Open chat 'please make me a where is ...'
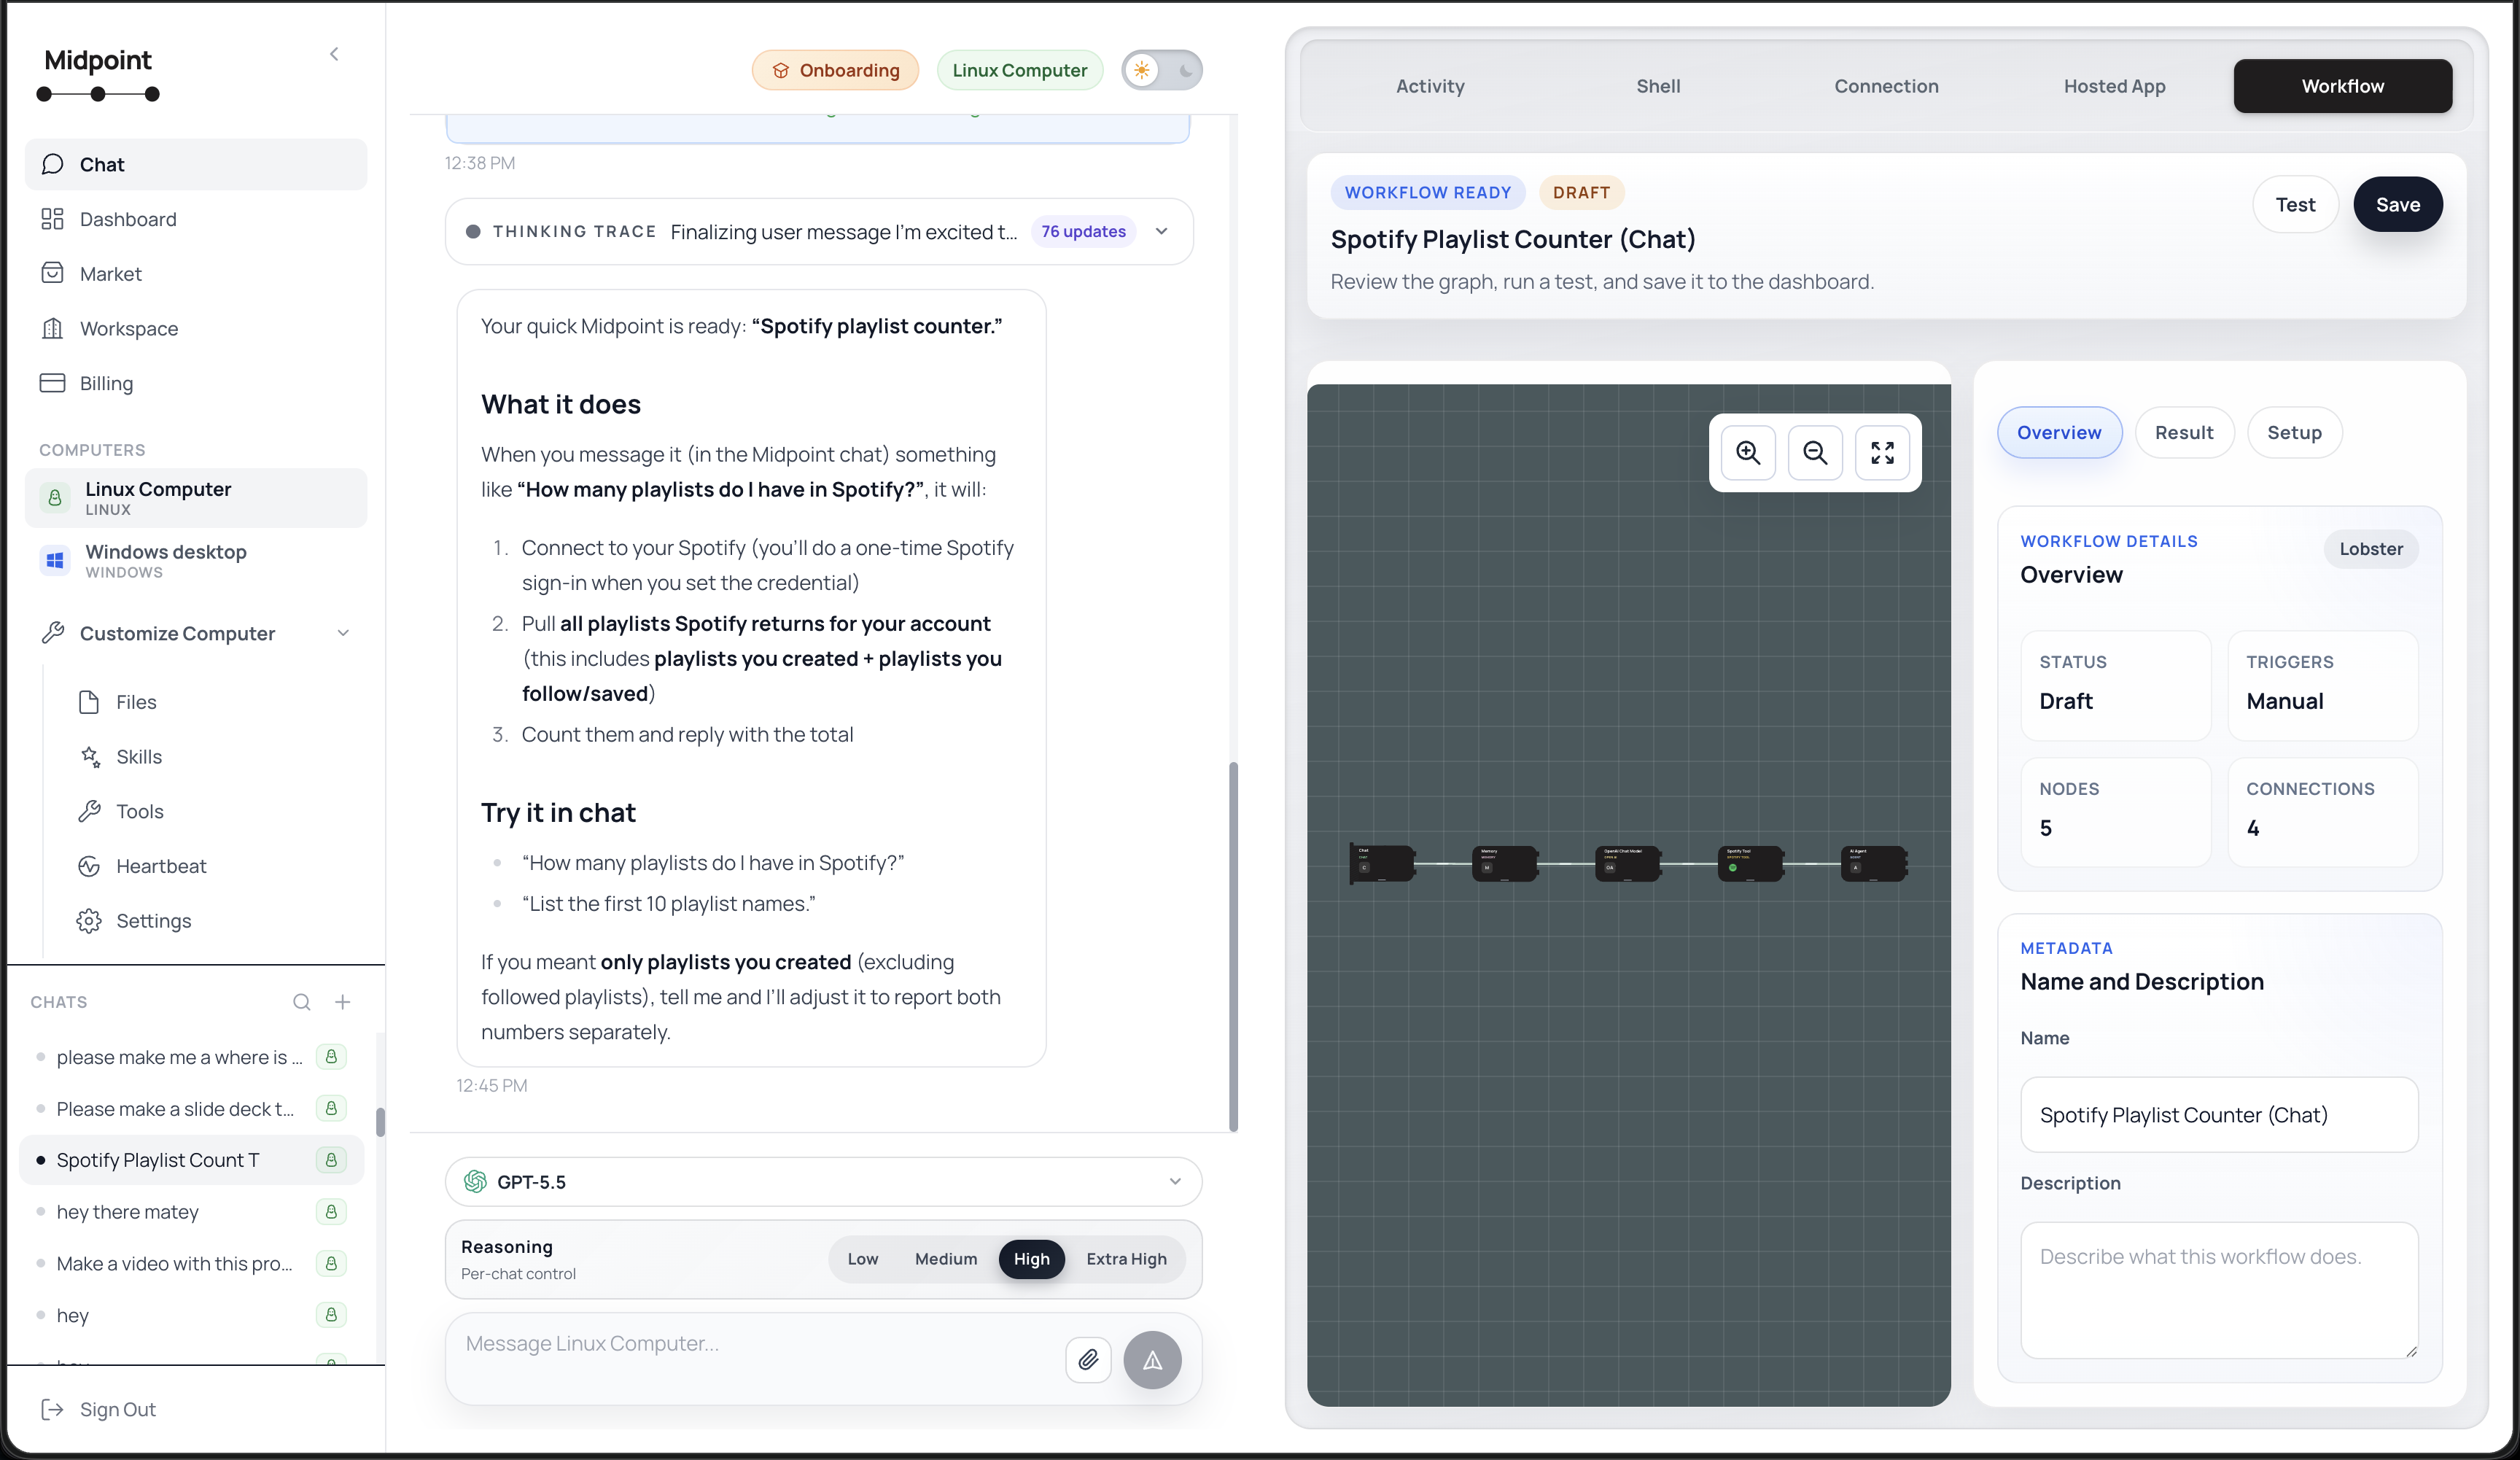This screenshot has height=1460, width=2520. pyautogui.click(x=192, y=1057)
